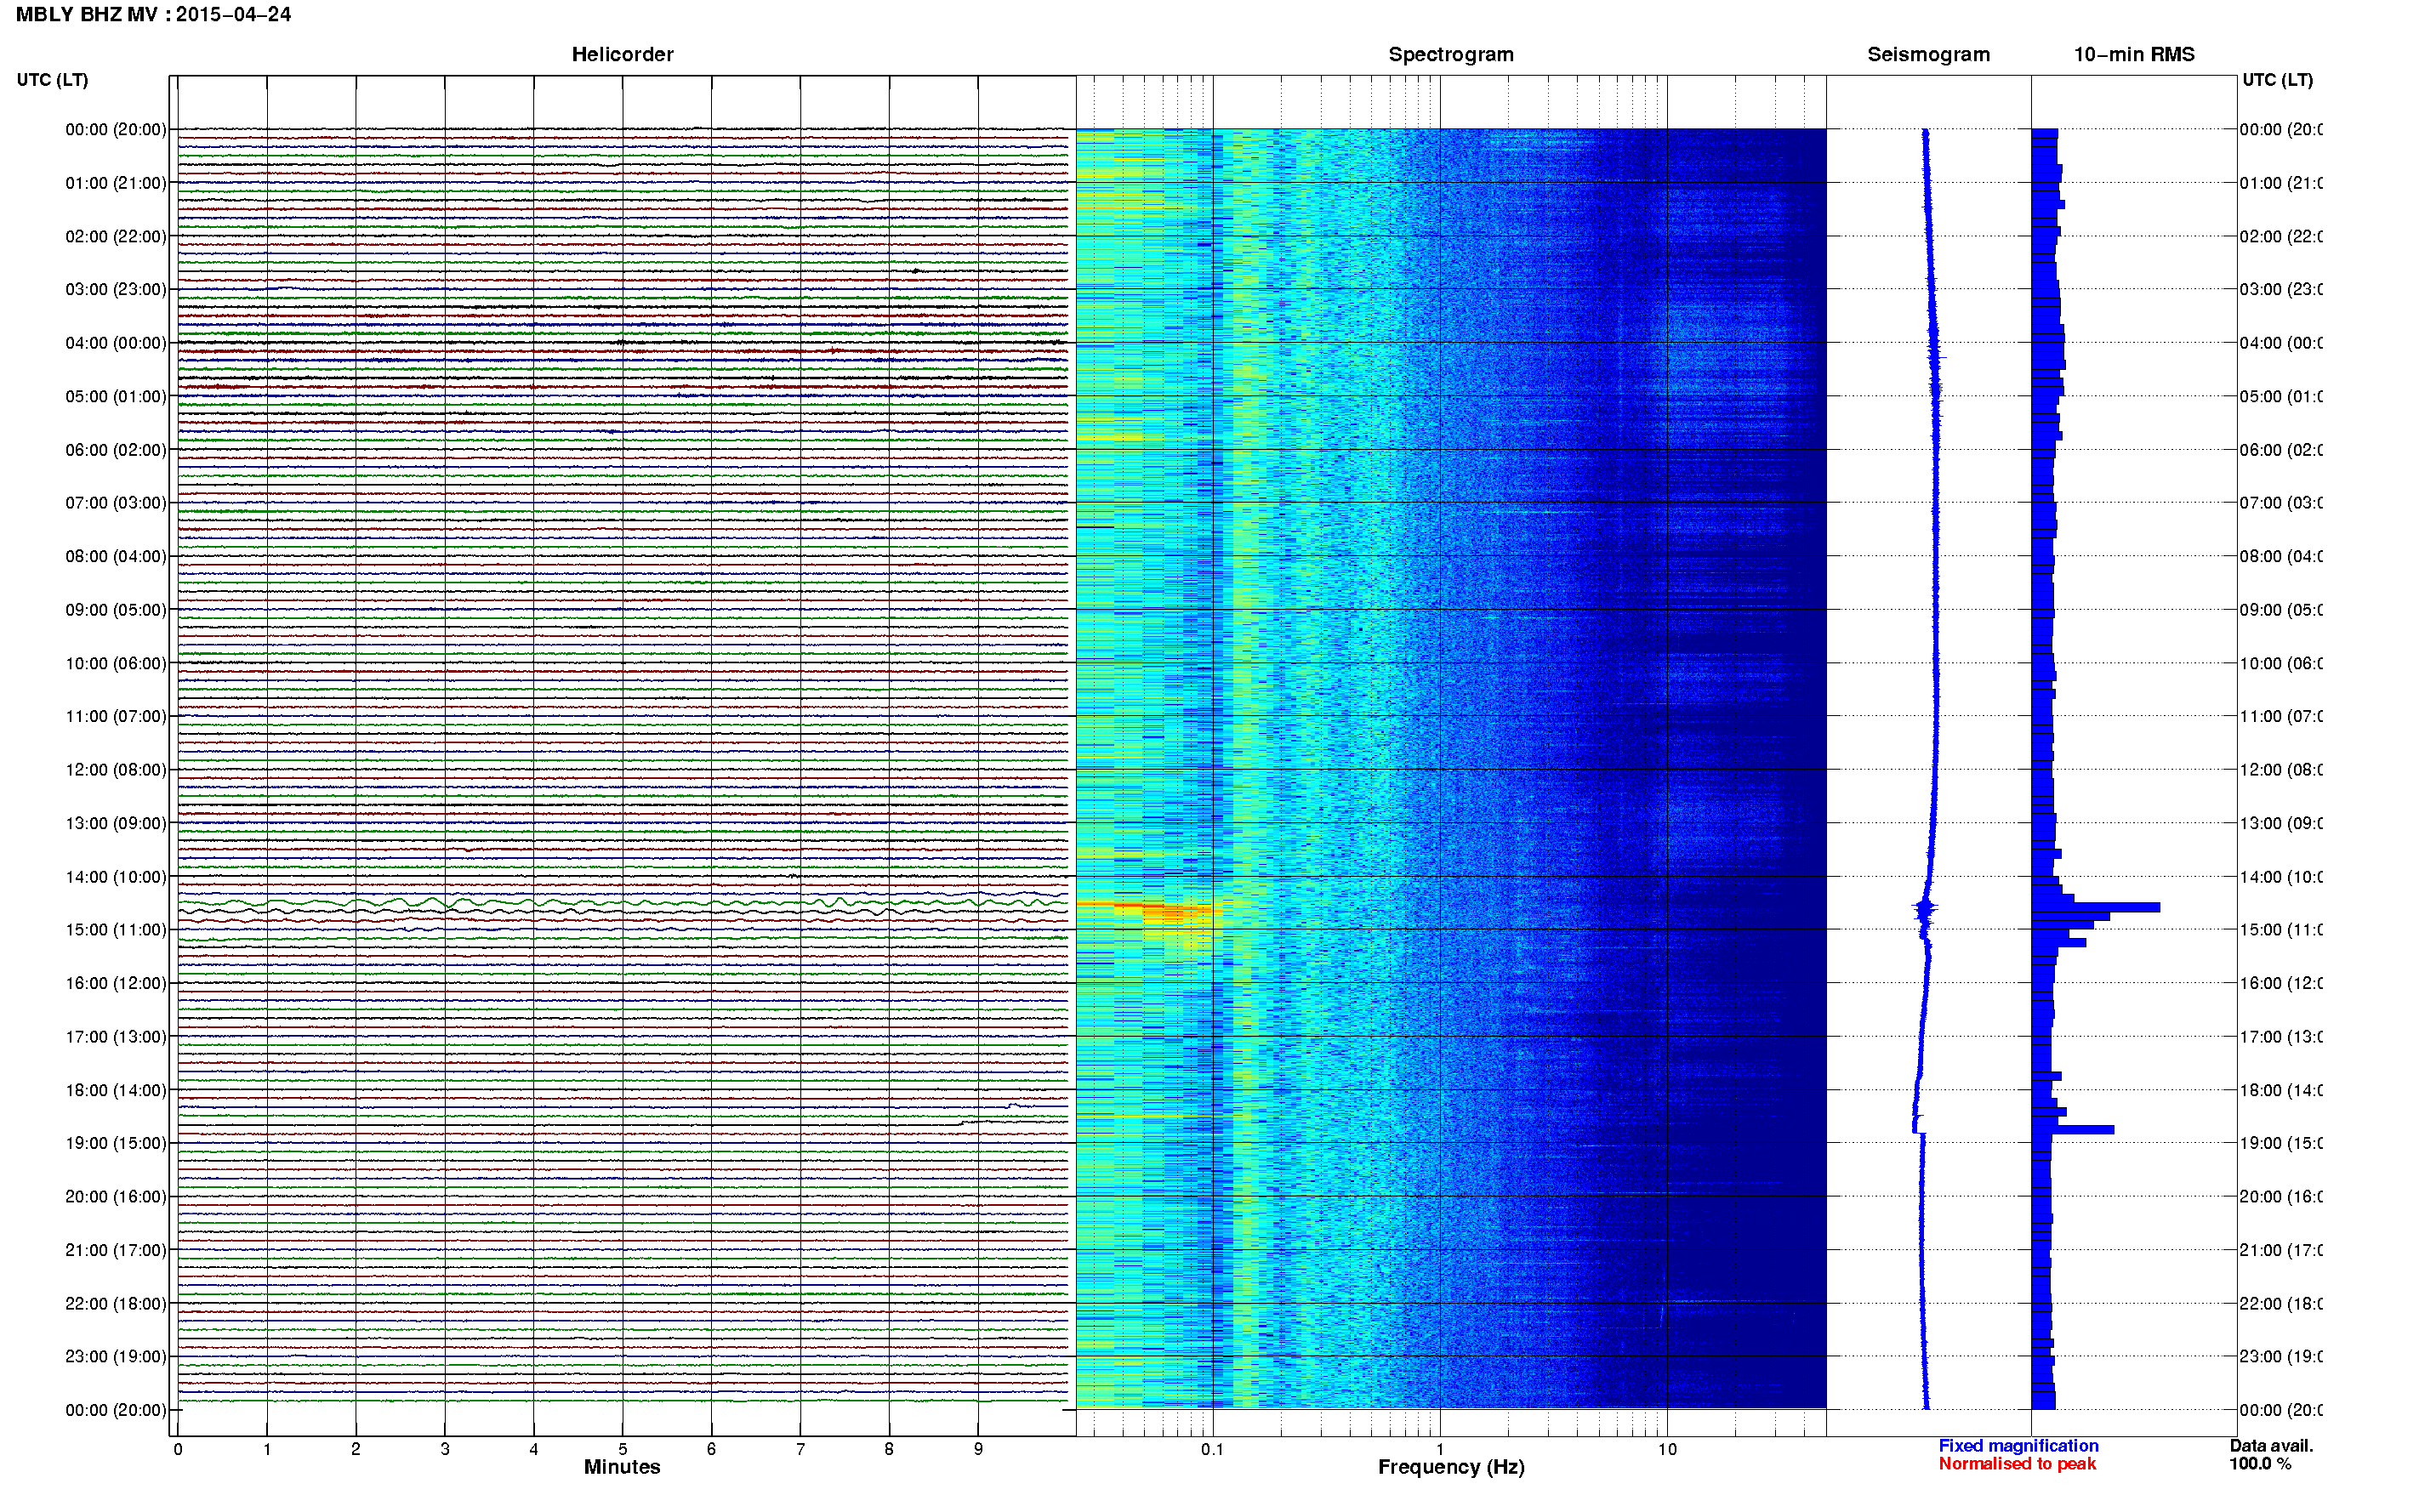Click the '0.1' frequency tick label
The width and height of the screenshot is (2419, 1512).
[1212, 1449]
